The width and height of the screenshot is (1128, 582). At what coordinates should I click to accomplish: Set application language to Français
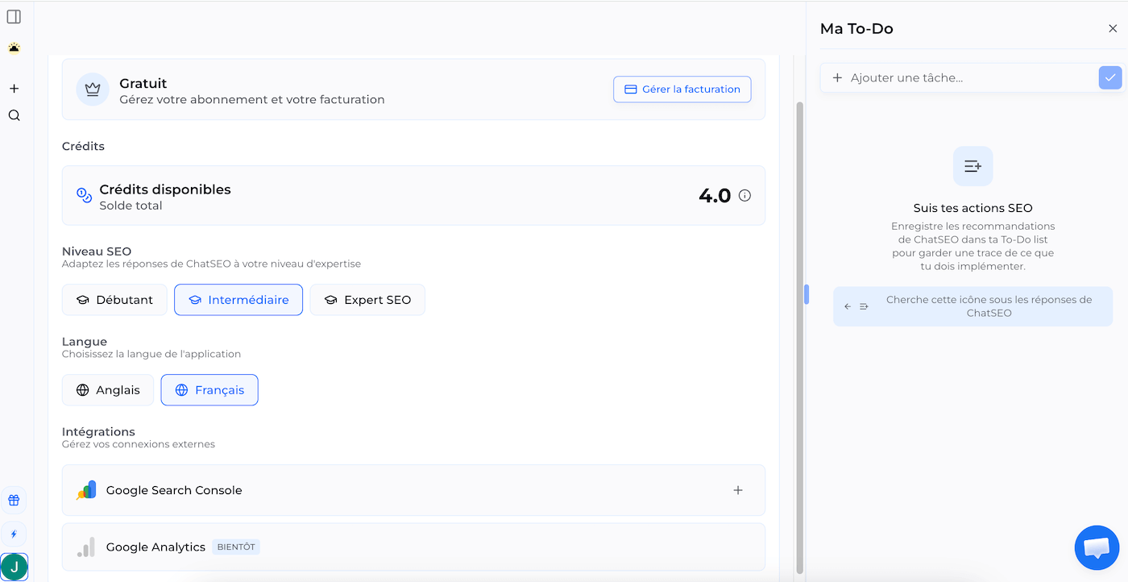209,390
